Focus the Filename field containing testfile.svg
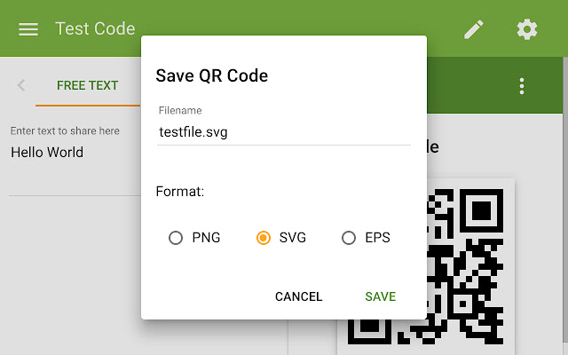The width and height of the screenshot is (568, 355). (x=284, y=132)
